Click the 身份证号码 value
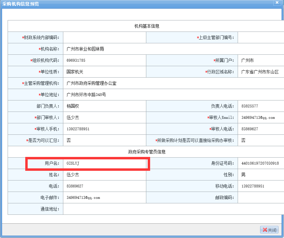The image size is (284, 238). pos(260,163)
